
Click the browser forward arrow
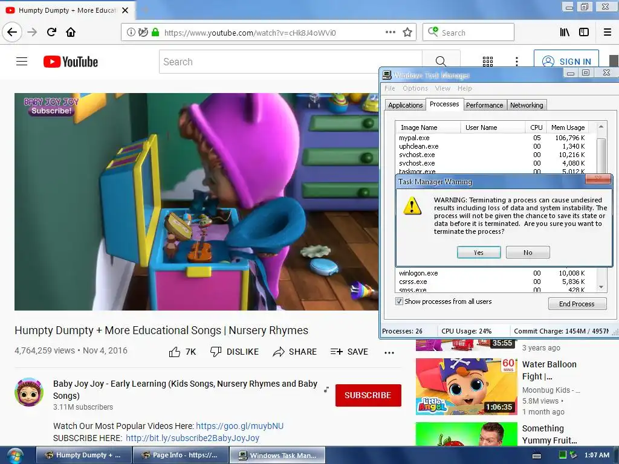(x=33, y=32)
